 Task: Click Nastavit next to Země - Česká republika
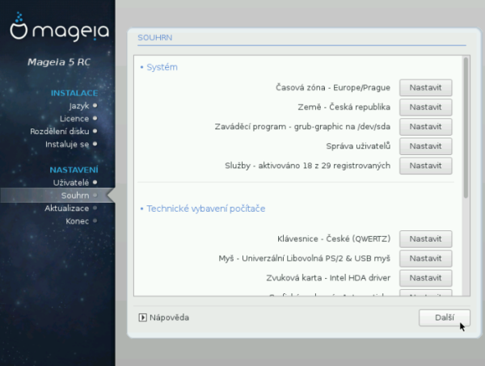coord(426,107)
